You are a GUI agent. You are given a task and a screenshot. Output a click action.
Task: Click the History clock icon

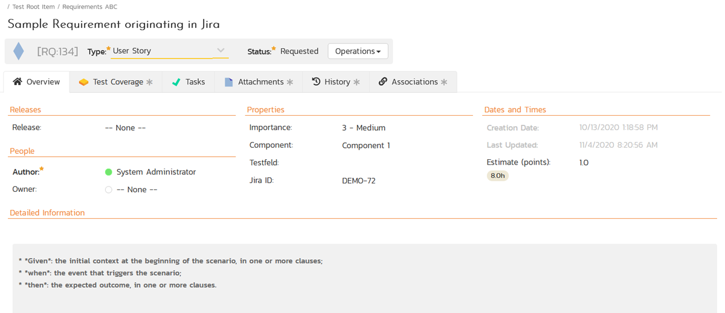click(316, 82)
